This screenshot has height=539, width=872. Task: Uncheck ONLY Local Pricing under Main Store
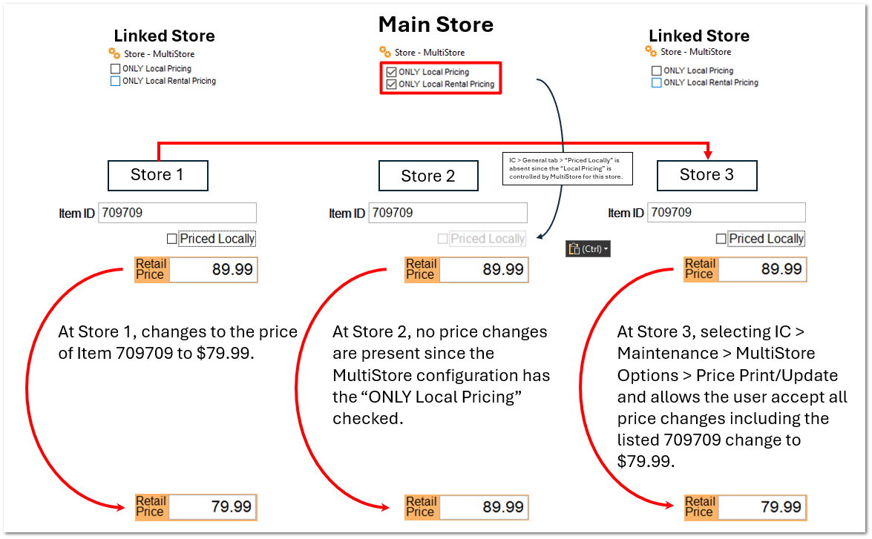[x=391, y=72]
